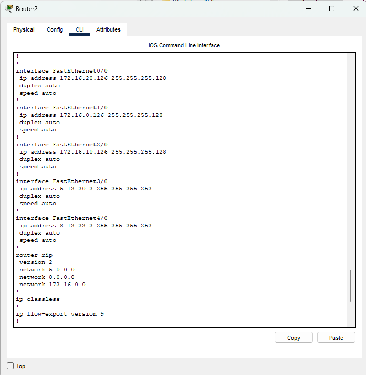Minimize the Router2 window
The width and height of the screenshot is (366, 375).
point(308,8)
